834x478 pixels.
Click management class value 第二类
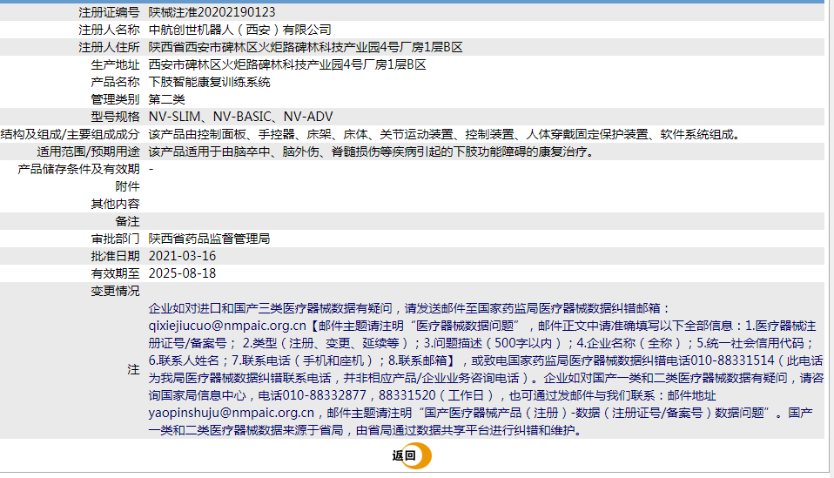click(166, 99)
